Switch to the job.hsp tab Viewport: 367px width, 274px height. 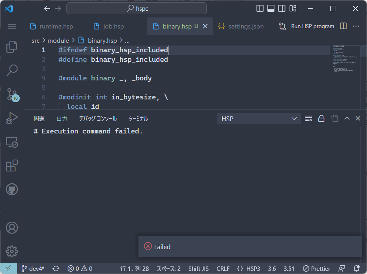[x=109, y=26]
